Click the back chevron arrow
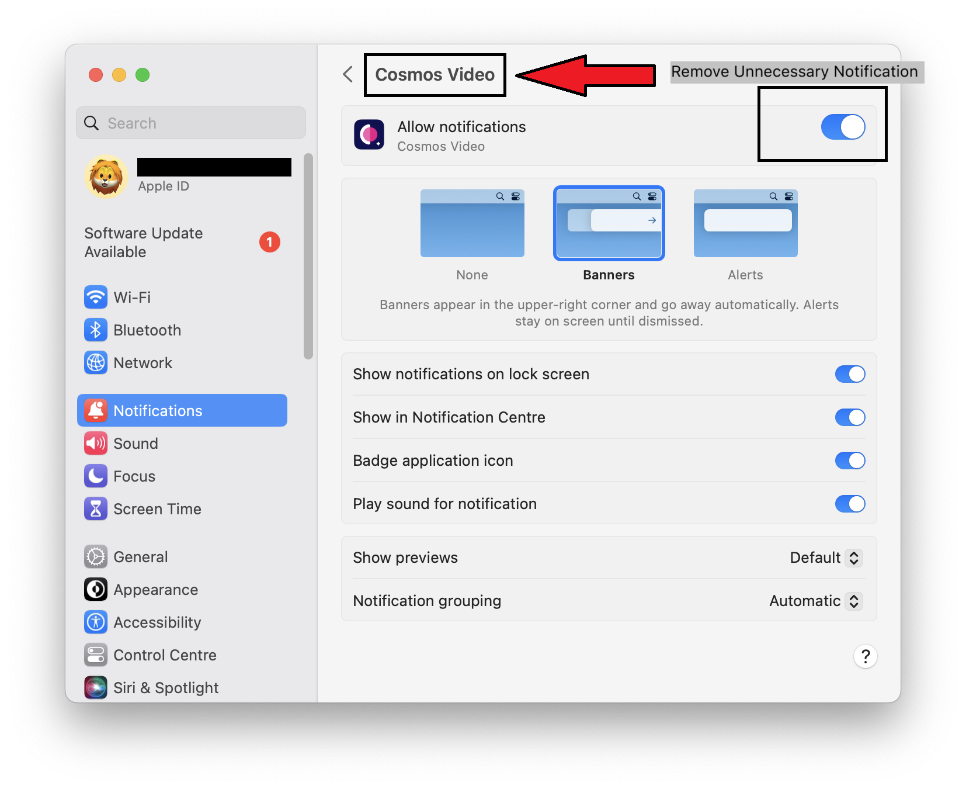Viewport: 966px width, 789px height. (x=348, y=74)
